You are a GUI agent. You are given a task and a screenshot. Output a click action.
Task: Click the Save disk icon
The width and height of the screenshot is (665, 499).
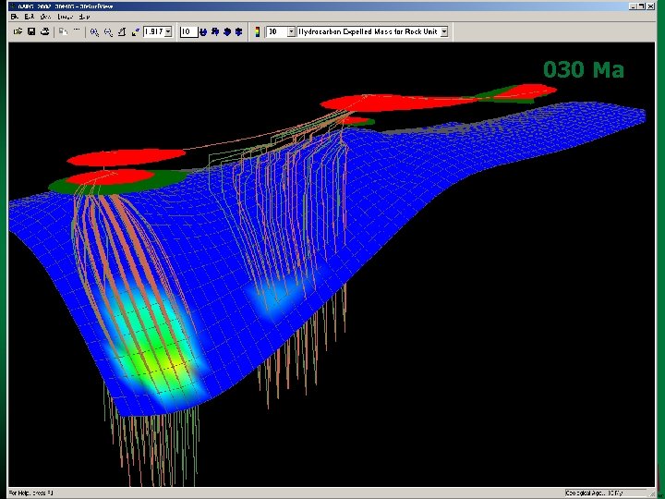point(30,31)
